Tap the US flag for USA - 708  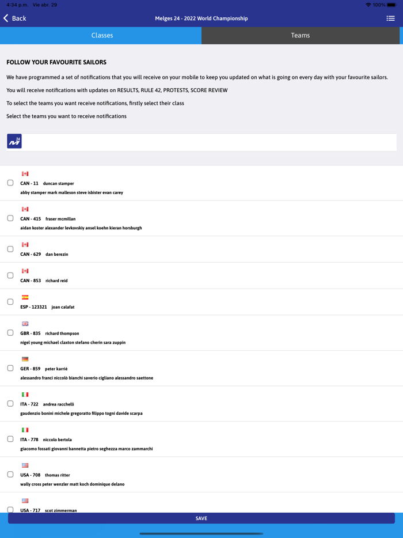tap(25, 465)
